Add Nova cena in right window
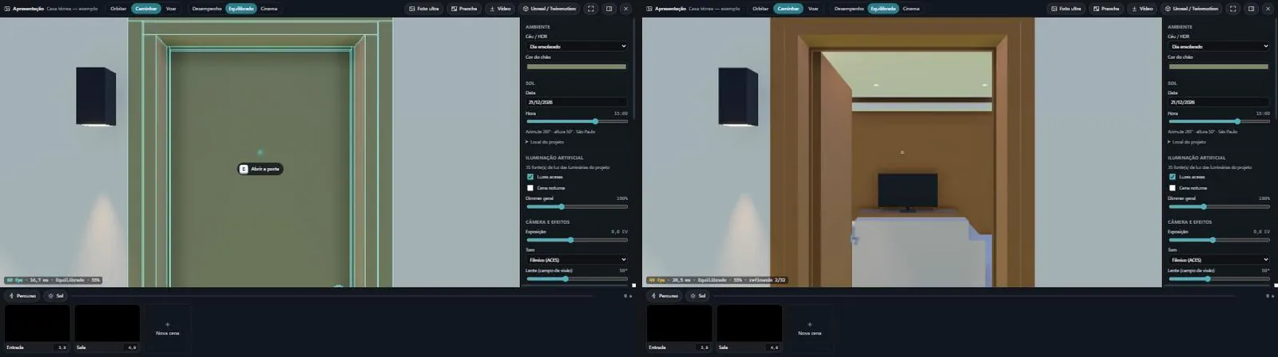The width and height of the screenshot is (1278, 357). click(810, 328)
